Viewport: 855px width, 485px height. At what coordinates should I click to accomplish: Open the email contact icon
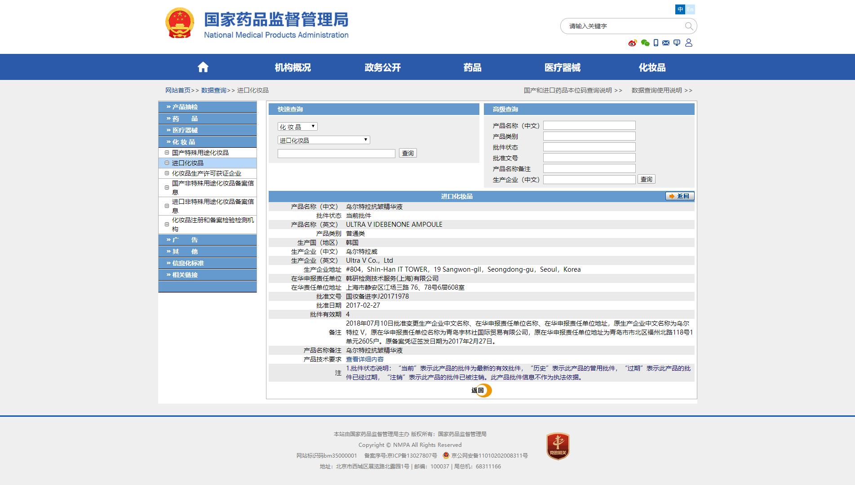[666, 43]
